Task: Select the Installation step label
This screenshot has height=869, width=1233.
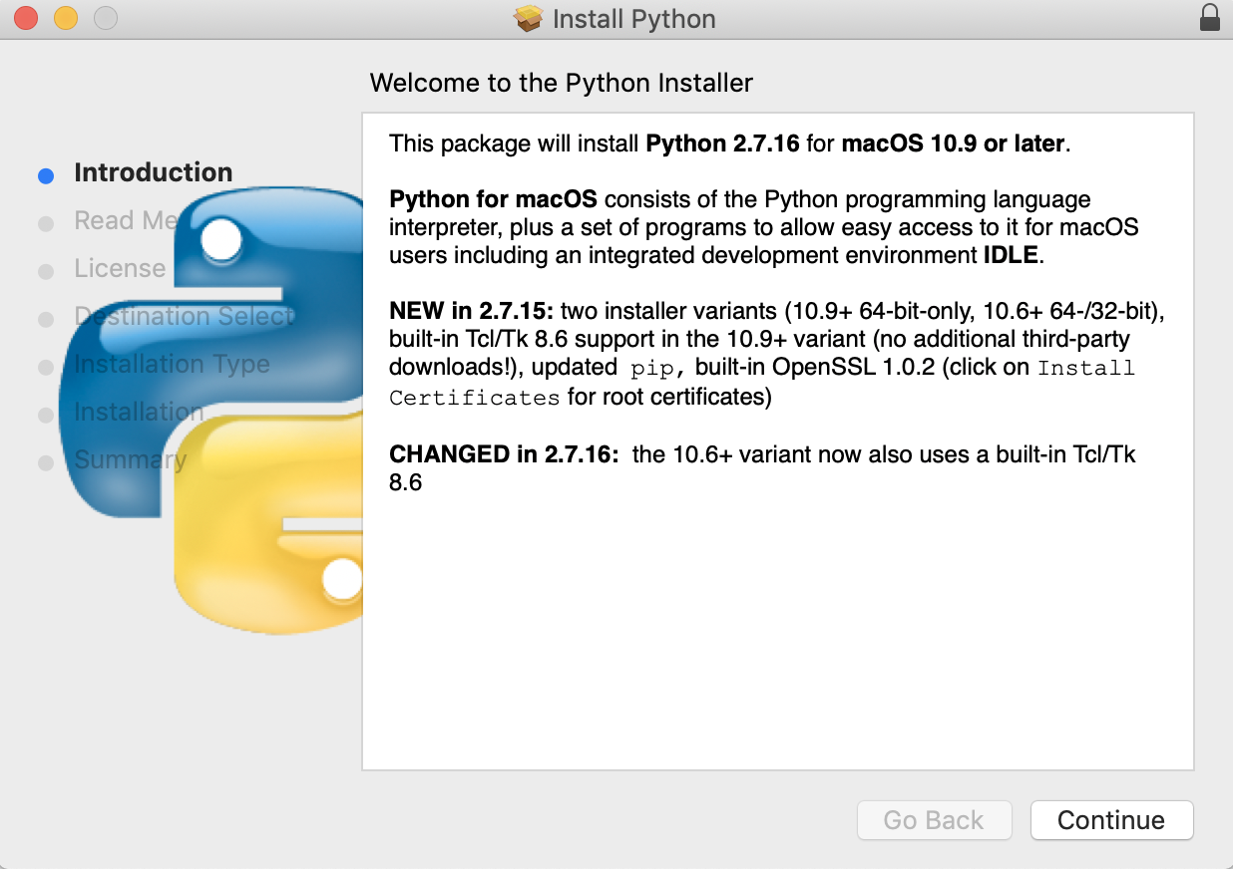Action: point(139,412)
